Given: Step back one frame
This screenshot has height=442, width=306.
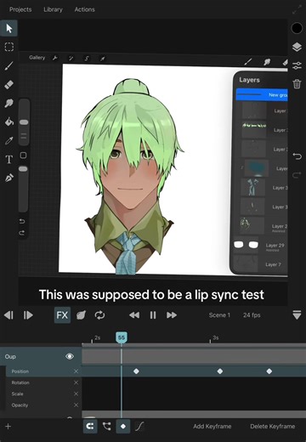Looking at the screenshot, I should coord(8,315).
